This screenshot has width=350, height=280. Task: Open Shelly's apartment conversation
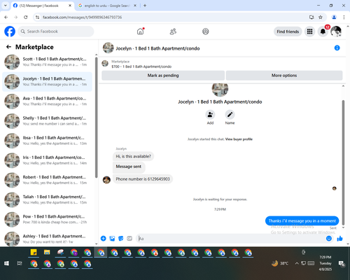[x=47, y=121]
